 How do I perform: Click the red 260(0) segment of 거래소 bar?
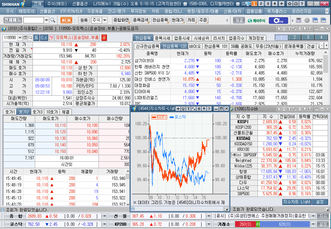(245, 224)
